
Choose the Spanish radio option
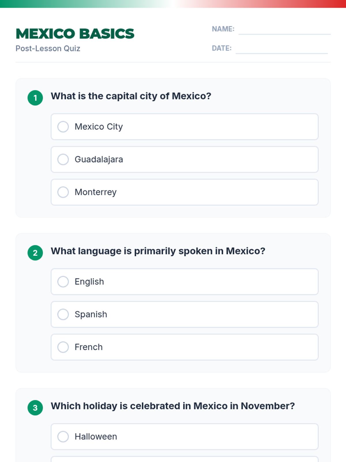pos(63,314)
